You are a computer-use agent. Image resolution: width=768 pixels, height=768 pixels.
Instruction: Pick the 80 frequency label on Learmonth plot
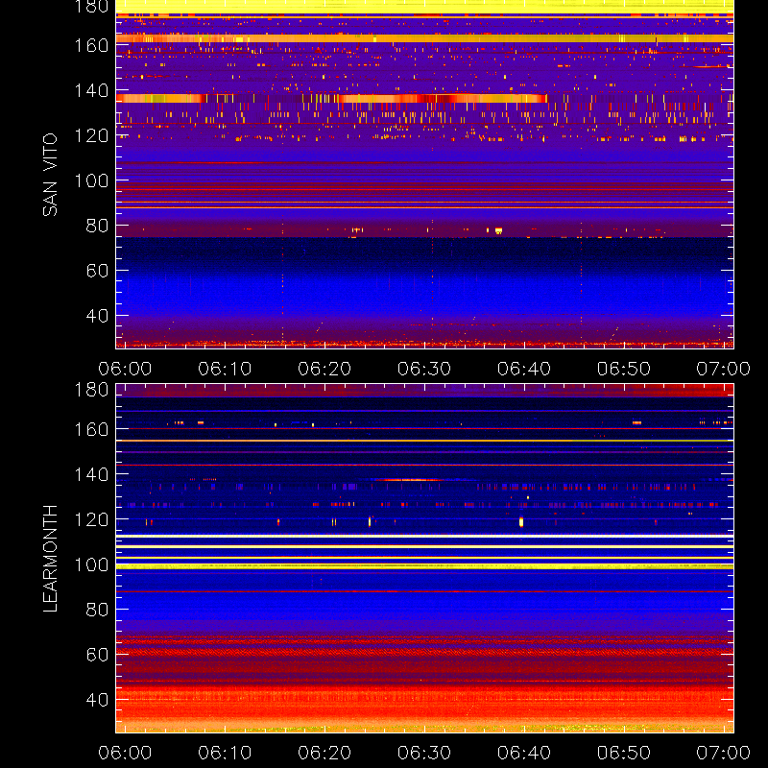(98, 610)
